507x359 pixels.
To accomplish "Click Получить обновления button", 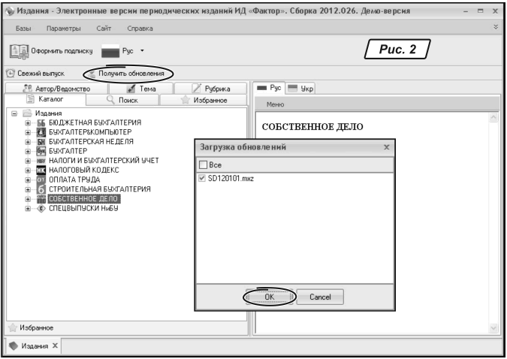I will click(130, 74).
